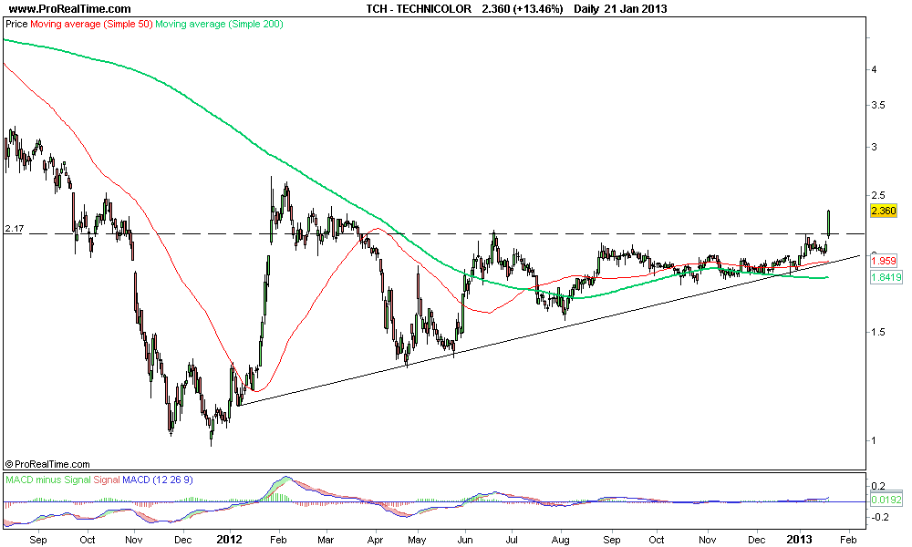Click the Daily timeframe label

point(586,9)
